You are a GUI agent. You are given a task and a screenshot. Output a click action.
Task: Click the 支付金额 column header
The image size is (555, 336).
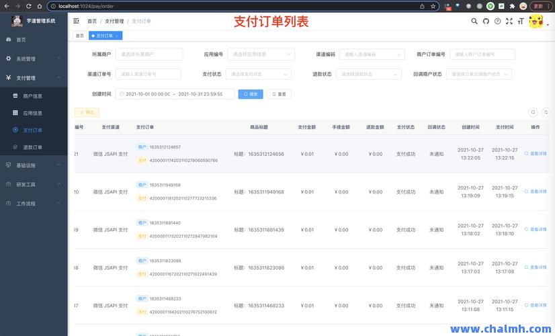pyautogui.click(x=307, y=127)
